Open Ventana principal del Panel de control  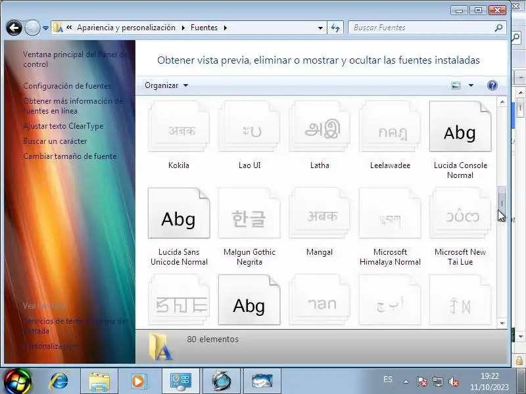point(75,59)
